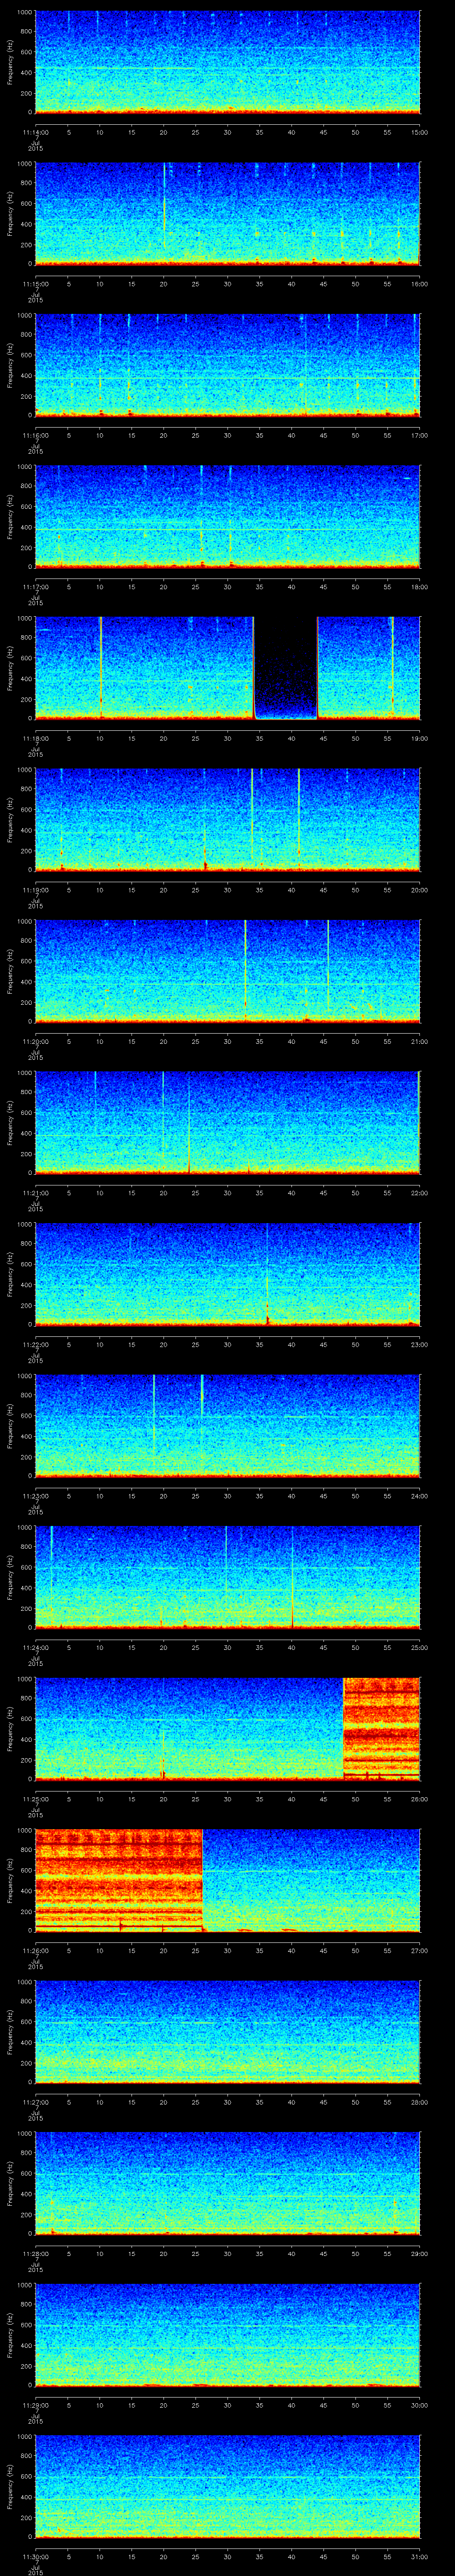Click the "11:20:00" start time label
The height and width of the screenshot is (2576, 455).
pyautogui.click(x=35, y=1042)
